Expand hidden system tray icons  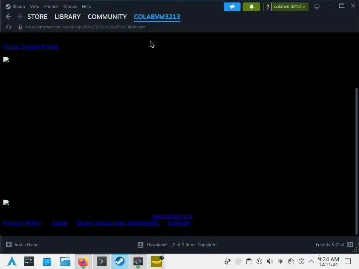[x=311, y=261]
